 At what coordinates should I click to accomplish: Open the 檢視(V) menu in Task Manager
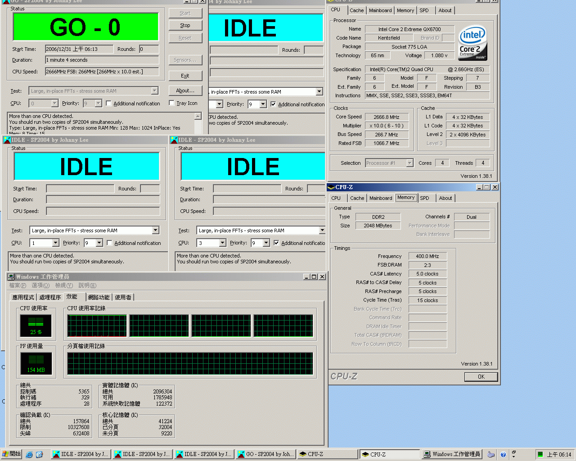(x=64, y=285)
